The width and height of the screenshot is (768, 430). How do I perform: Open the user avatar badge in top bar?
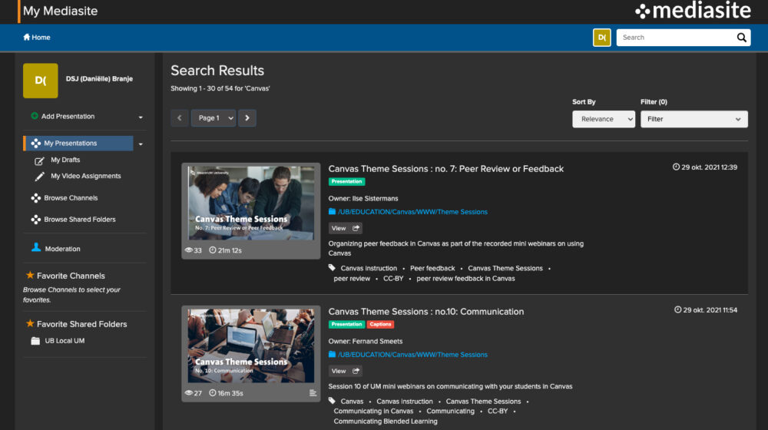(x=602, y=37)
